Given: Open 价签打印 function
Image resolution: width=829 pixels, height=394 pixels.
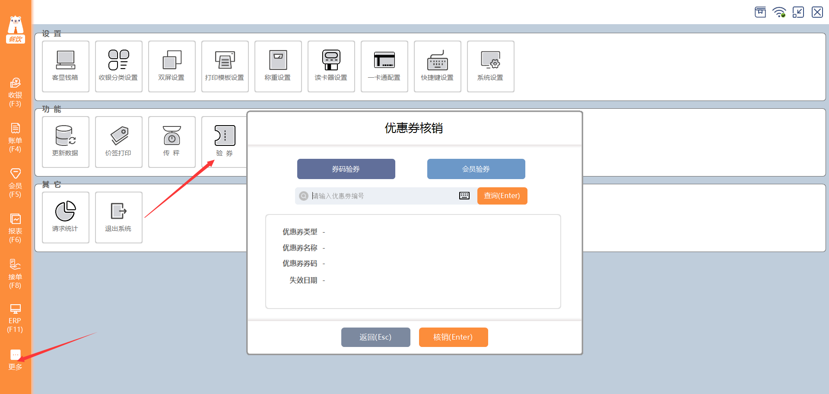Looking at the screenshot, I should point(119,142).
